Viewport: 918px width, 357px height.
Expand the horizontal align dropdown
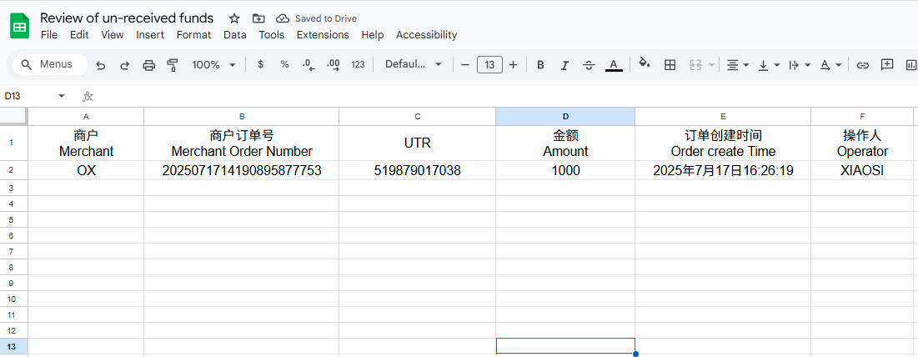click(x=737, y=65)
